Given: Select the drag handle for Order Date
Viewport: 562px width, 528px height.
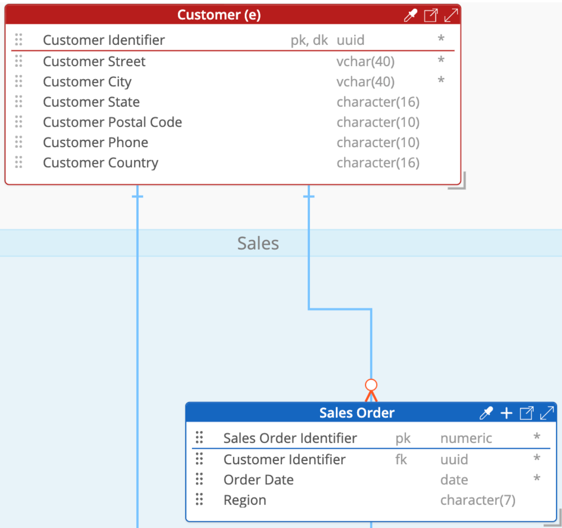Looking at the screenshot, I should 199,479.
